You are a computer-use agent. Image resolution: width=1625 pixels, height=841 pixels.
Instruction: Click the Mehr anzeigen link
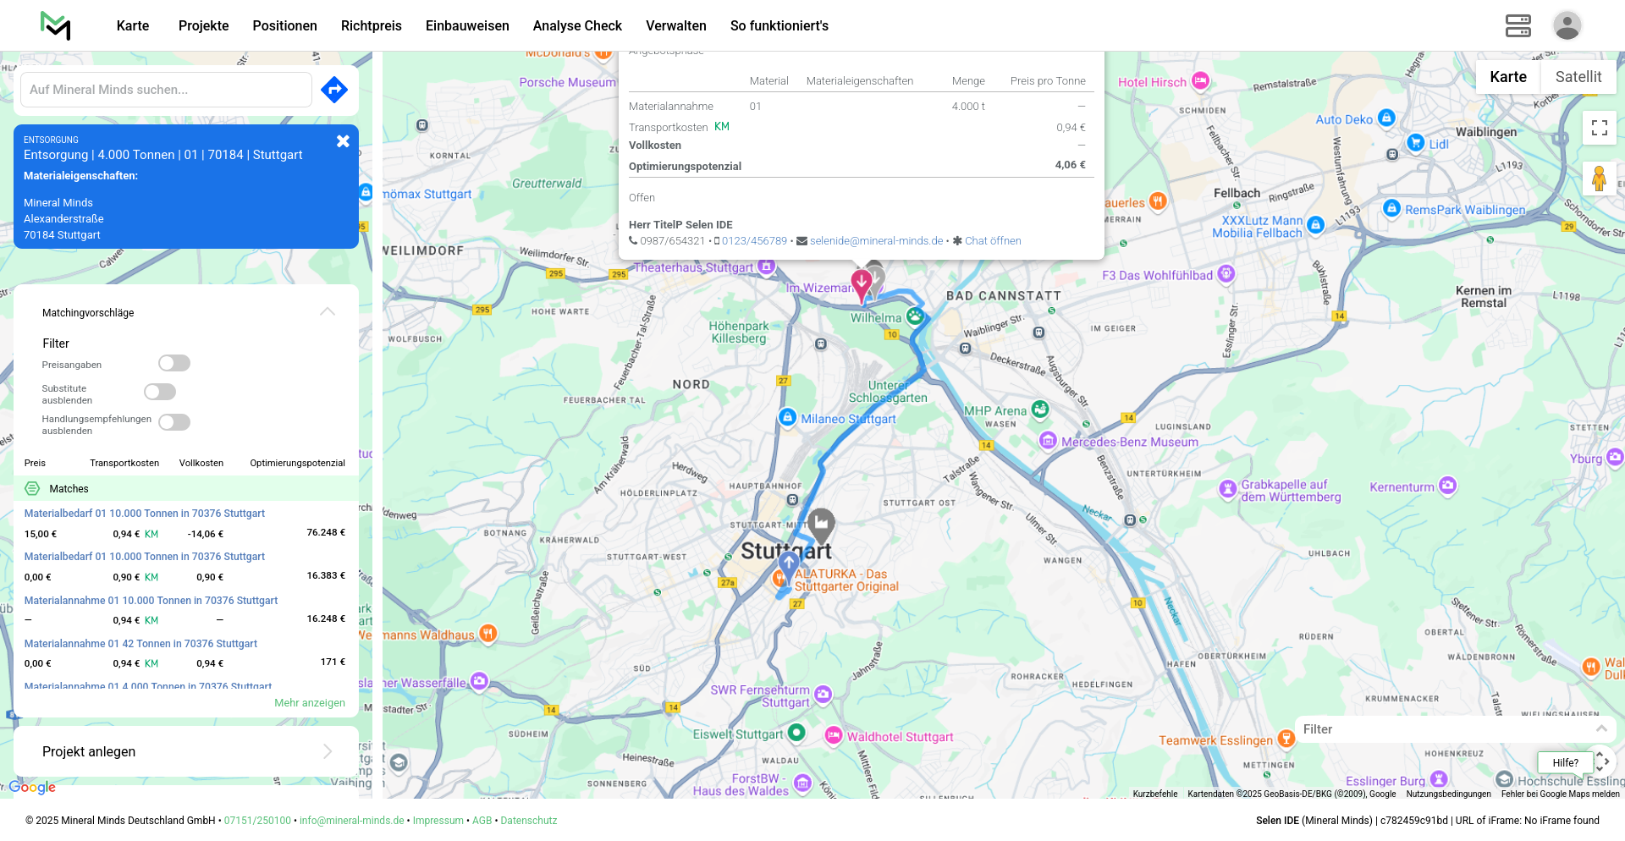click(310, 703)
